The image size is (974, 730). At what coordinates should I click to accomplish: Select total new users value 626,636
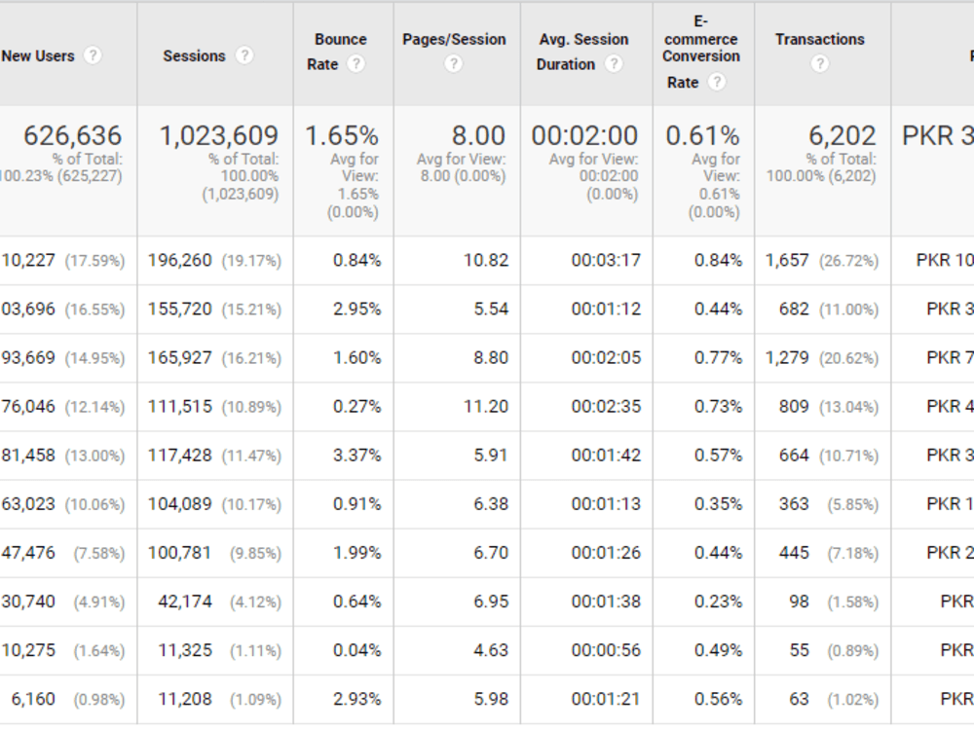(73, 135)
